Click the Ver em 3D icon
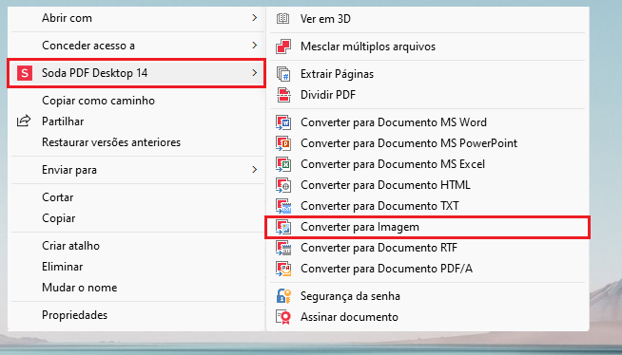The image size is (622, 355). pos(282,19)
